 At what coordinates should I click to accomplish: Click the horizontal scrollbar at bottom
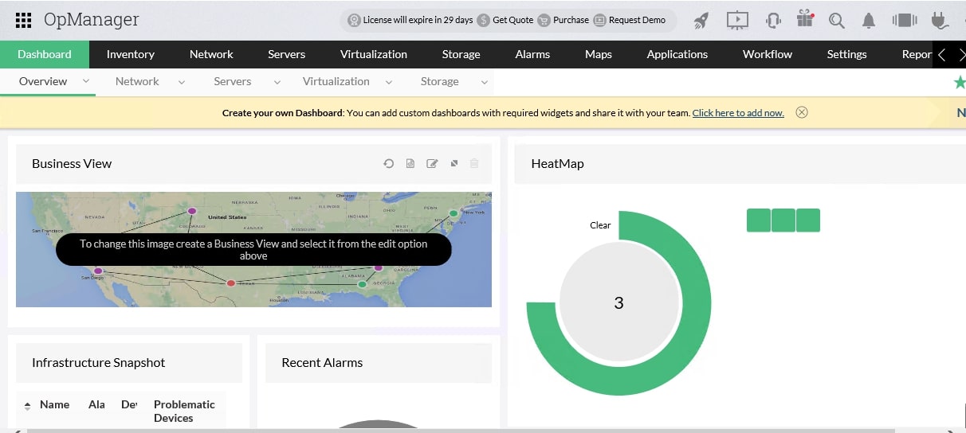click(x=461, y=431)
